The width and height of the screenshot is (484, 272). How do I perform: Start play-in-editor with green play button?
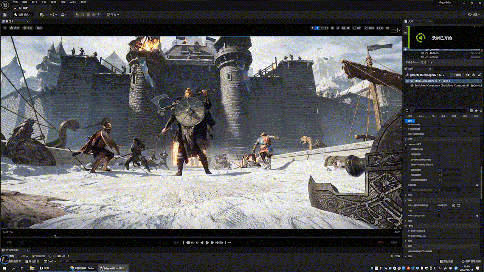[x=78, y=15]
